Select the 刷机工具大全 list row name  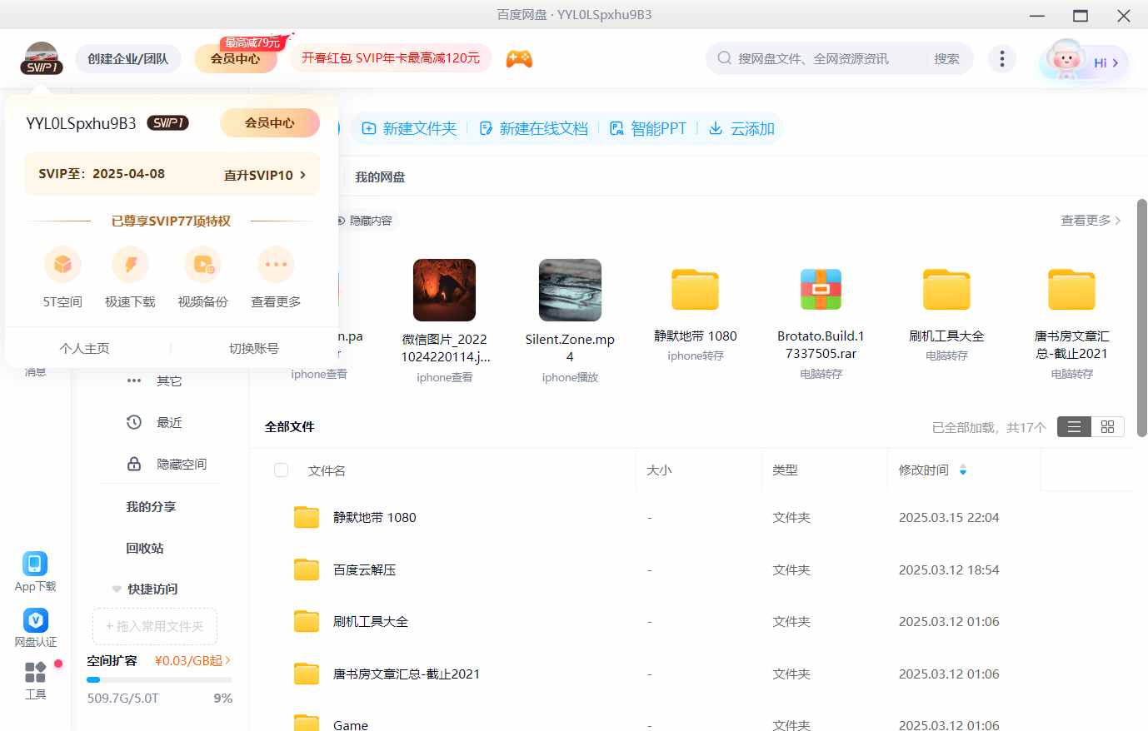click(x=371, y=621)
